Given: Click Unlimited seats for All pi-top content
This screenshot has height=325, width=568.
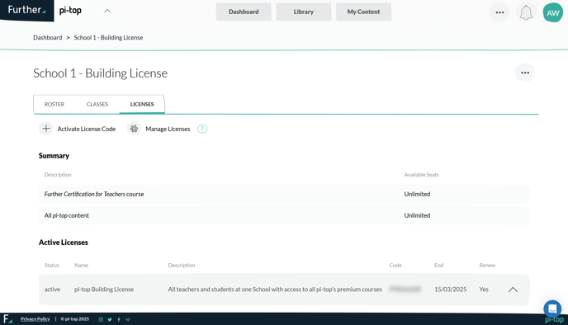Looking at the screenshot, I should click(417, 215).
